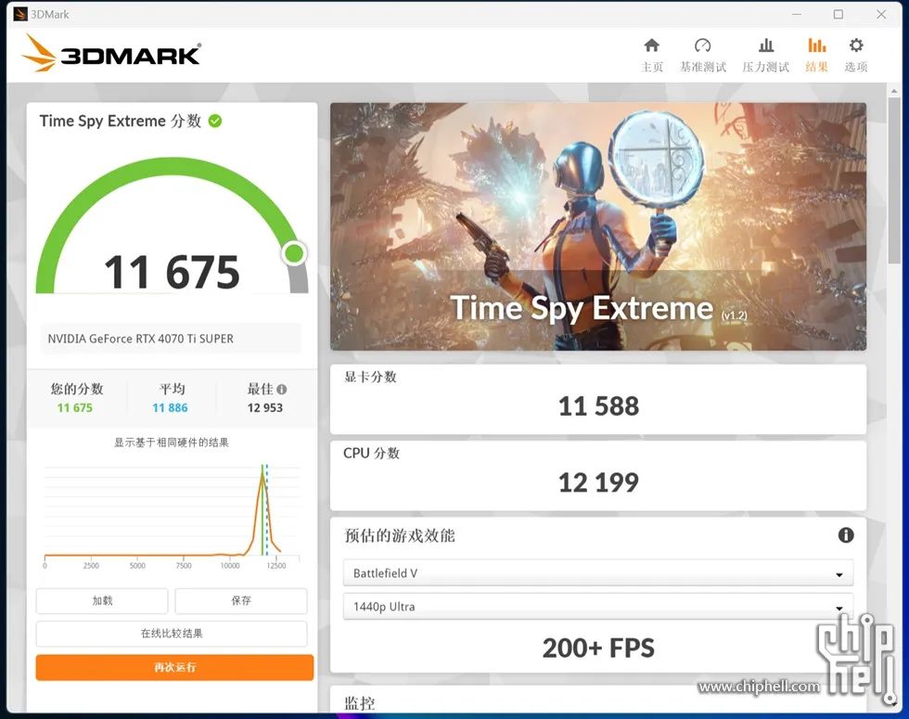Click the orange 再次运行 run again button
909x719 pixels.
pyautogui.click(x=174, y=667)
